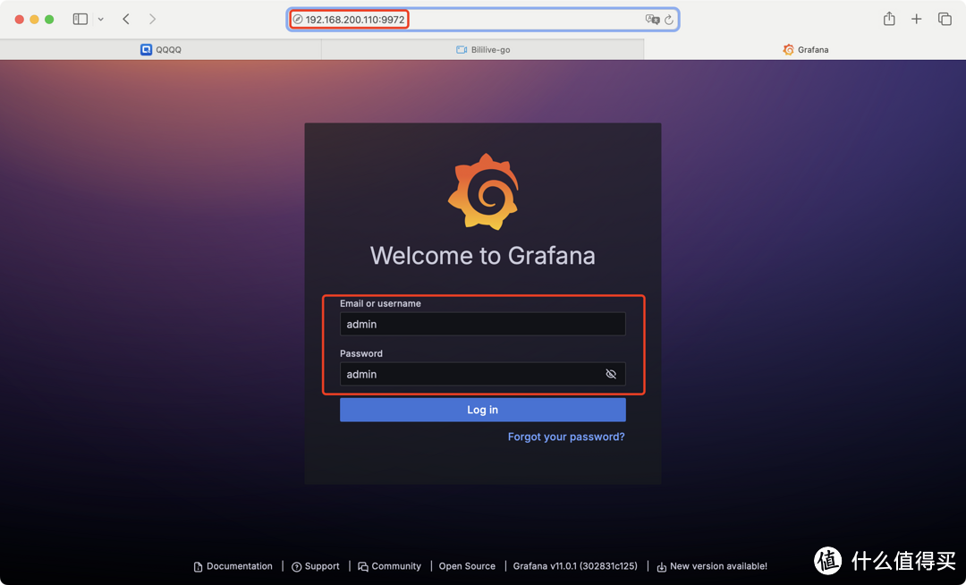
Task: Open a new tab with plus
Action: [x=917, y=19]
